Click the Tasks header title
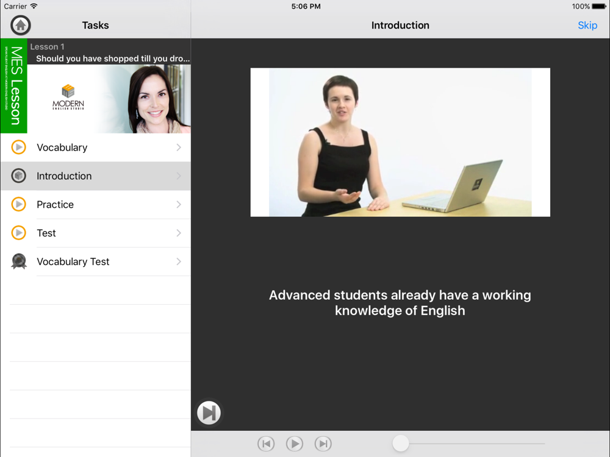610x457 pixels. 95,25
